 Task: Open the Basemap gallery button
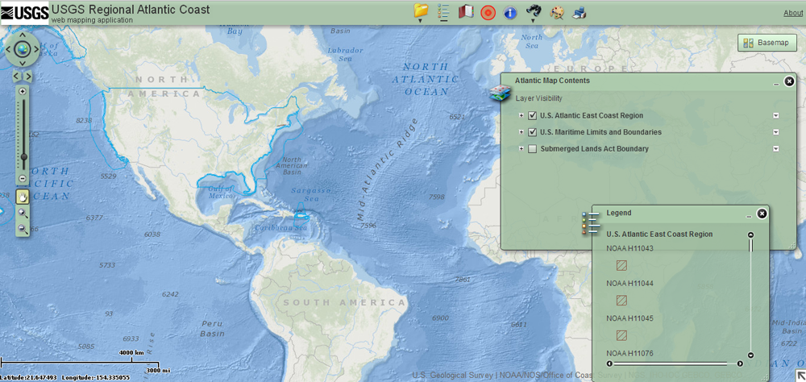tap(767, 43)
